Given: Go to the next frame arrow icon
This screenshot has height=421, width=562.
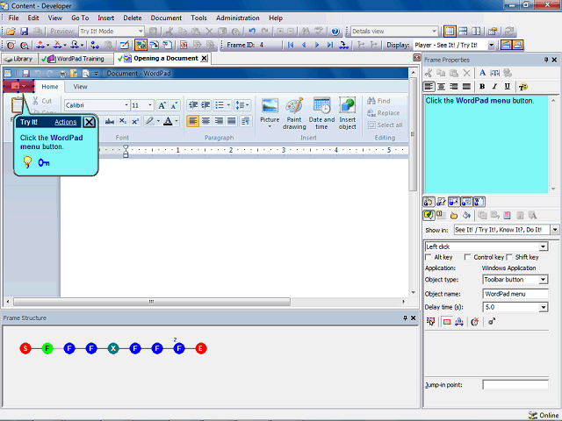Looking at the screenshot, I should pos(317,45).
